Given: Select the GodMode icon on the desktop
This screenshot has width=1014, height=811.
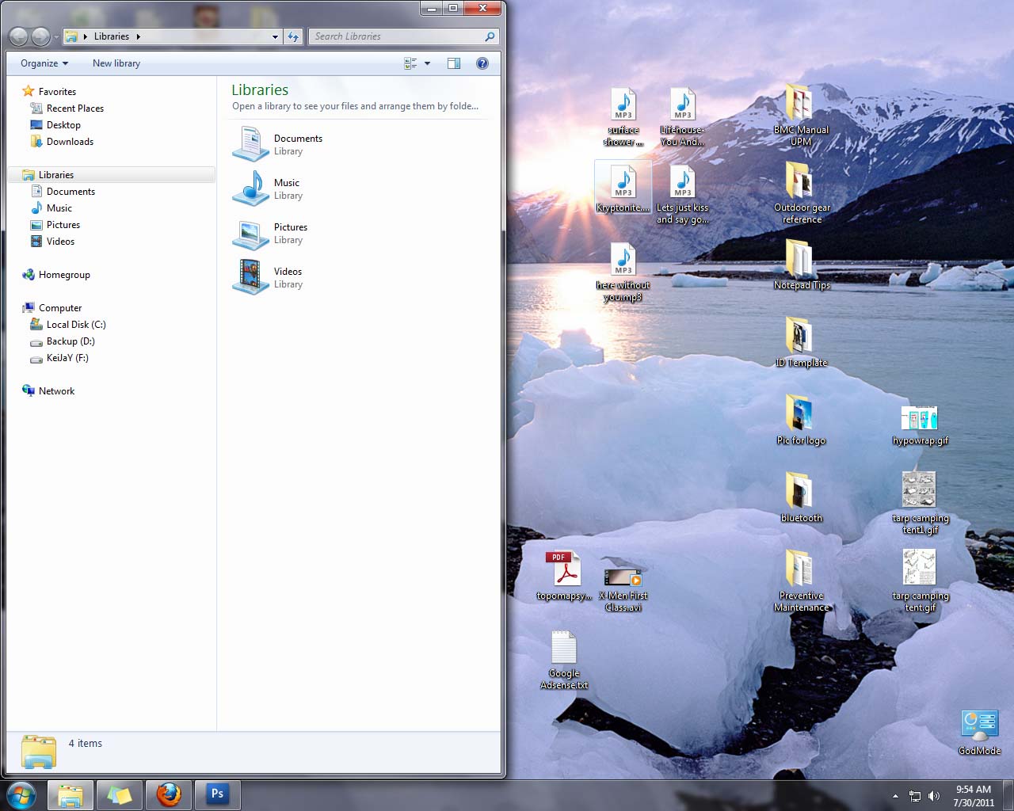Looking at the screenshot, I should pos(979,725).
